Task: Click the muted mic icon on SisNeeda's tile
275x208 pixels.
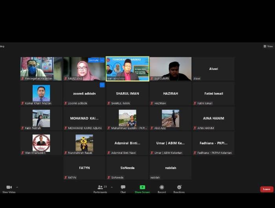Action: tap(109, 177)
